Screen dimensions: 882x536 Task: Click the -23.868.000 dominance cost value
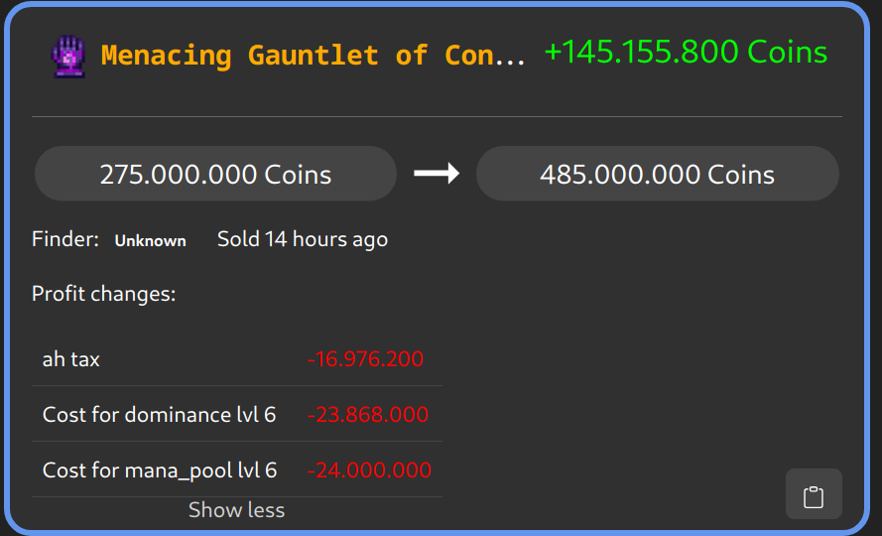pos(367,415)
